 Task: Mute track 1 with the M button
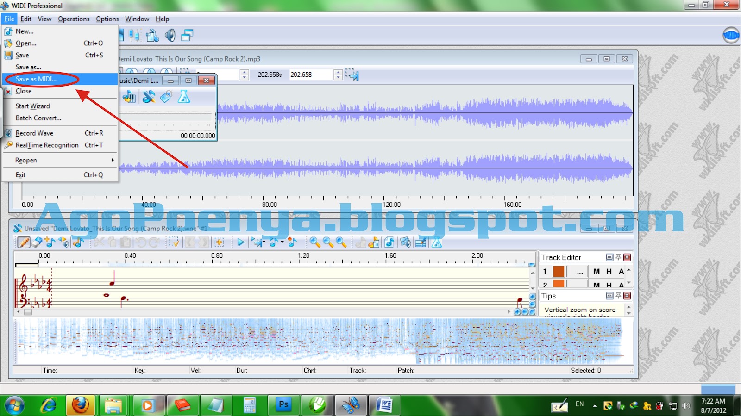pos(597,272)
